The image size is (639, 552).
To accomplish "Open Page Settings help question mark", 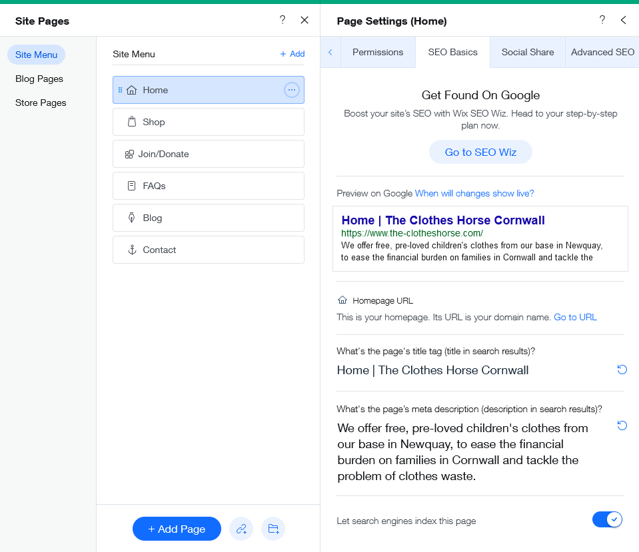I will tap(602, 20).
